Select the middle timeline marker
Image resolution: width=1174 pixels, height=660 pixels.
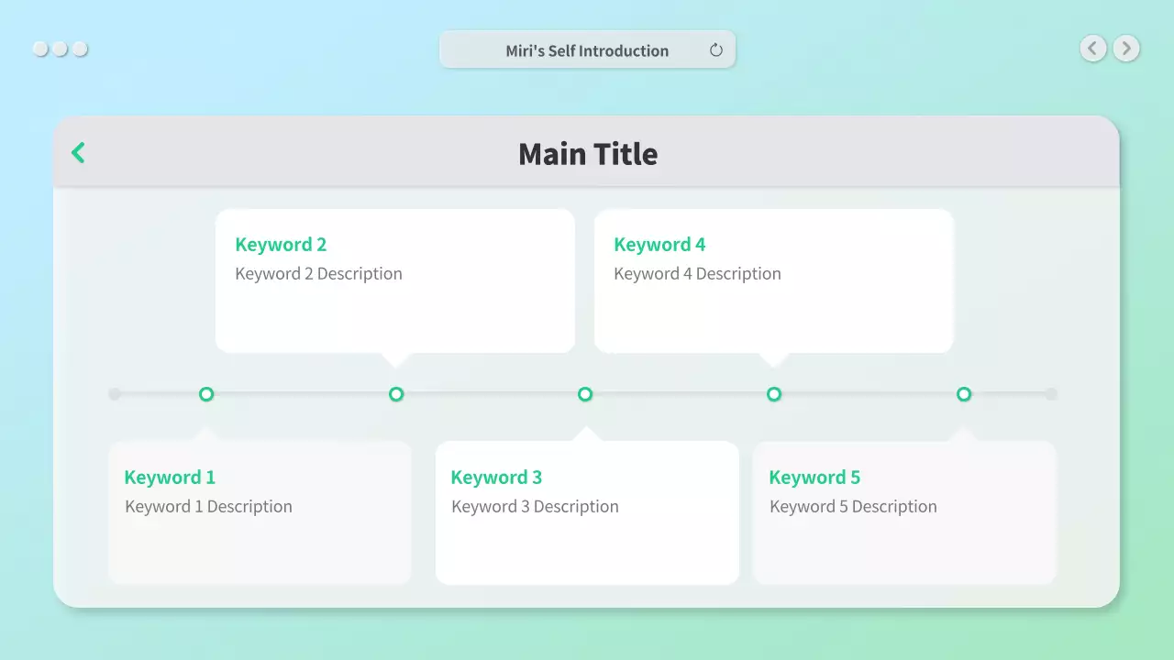pos(585,394)
